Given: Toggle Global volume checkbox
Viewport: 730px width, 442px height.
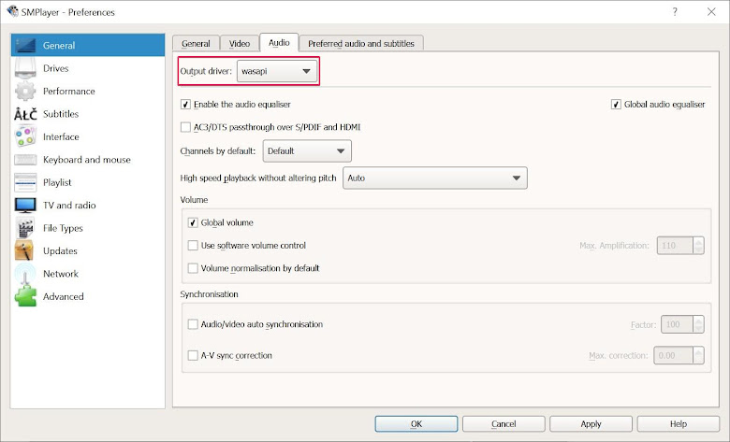Looking at the screenshot, I should [x=193, y=222].
